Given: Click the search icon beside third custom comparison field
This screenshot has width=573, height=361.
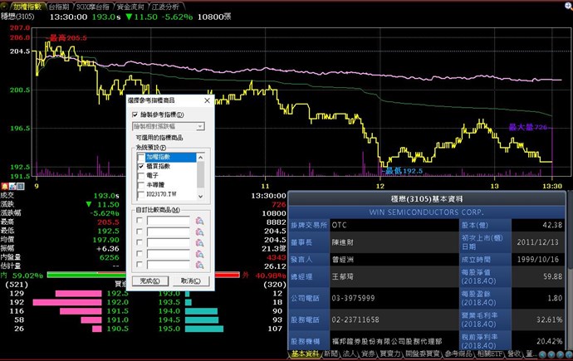Looking at the screenshot, I should coord(199,243).
